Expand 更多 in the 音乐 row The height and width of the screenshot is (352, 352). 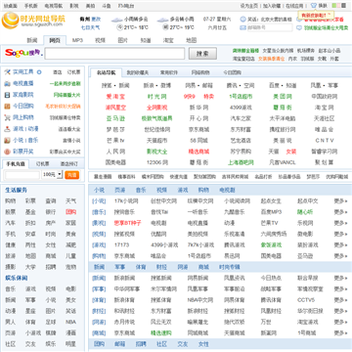tap(340, 212)
